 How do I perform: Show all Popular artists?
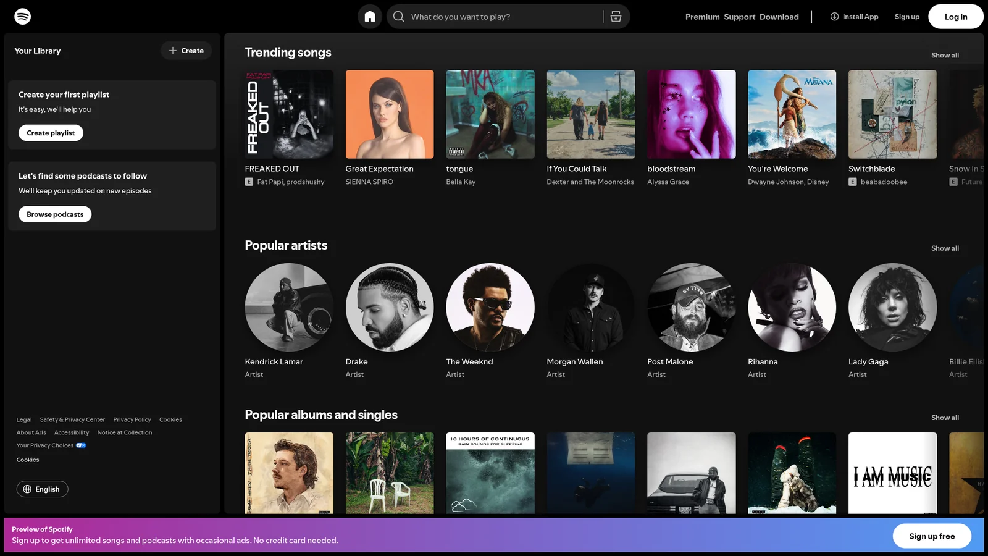[945, 248]
